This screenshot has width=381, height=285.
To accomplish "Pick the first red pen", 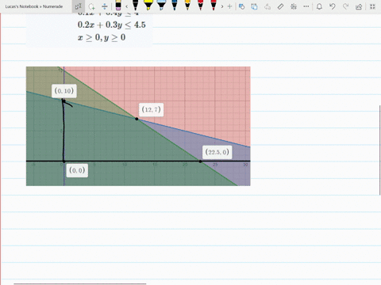I will pos(200,5).
